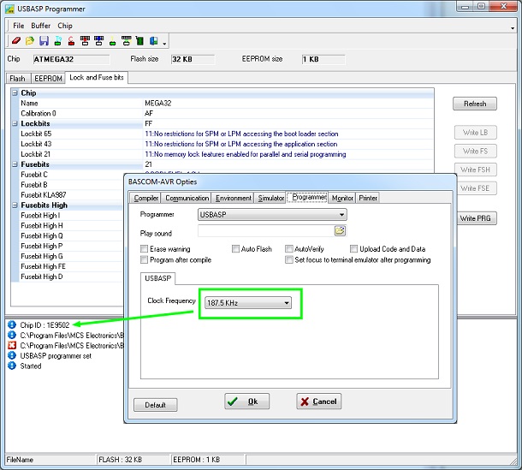
Task: Click the red-arrow buffer-to-chip toolbar icon
Action: coord(85,41)
